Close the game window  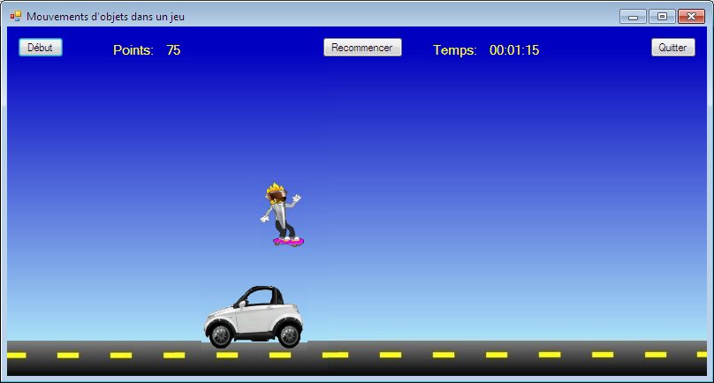pyautogui.click(x=691, y=17)
